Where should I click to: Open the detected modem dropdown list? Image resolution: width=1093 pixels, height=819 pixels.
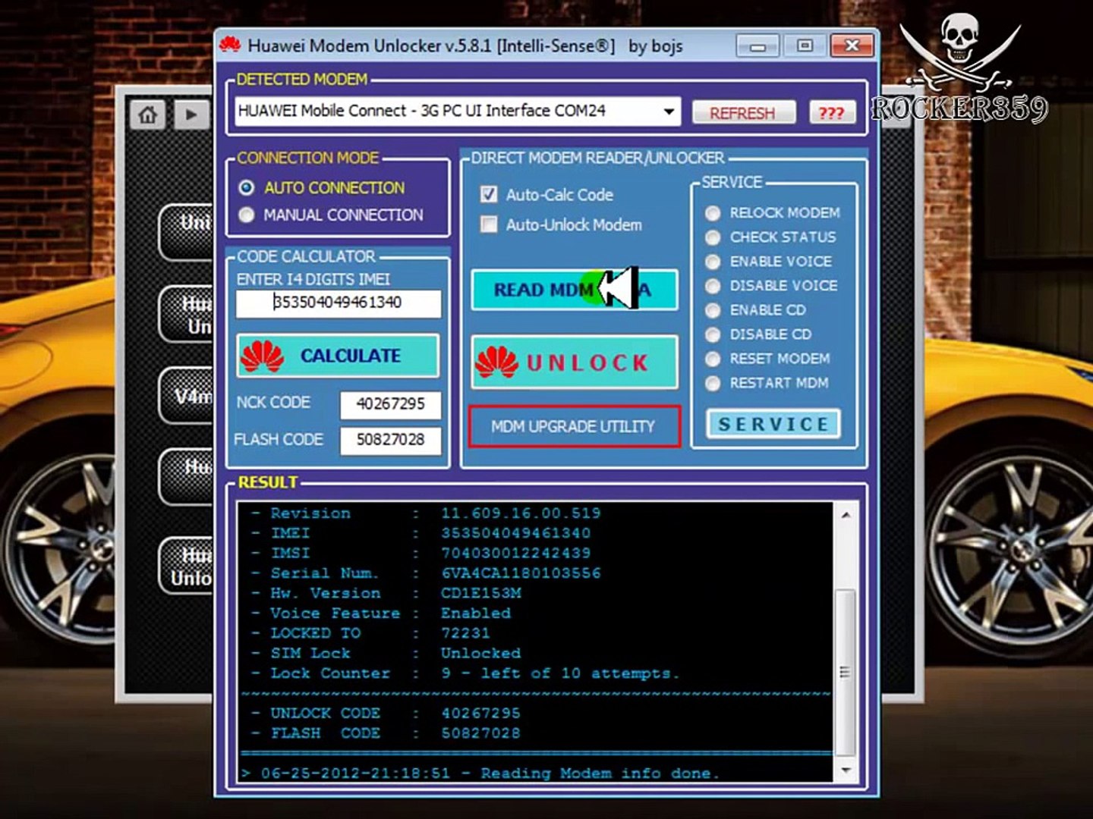click(x=668, y=111)
